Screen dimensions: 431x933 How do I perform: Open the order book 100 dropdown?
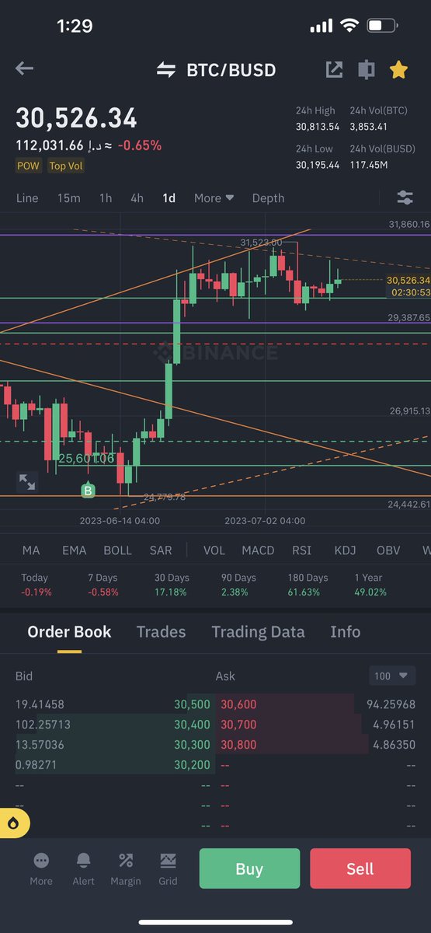(x=392, y=676)
